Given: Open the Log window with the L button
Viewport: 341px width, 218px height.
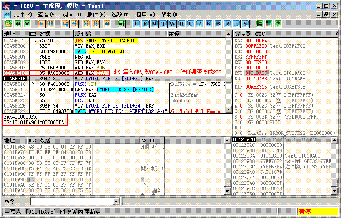Looking at the screenshot, I should [136, 24].
